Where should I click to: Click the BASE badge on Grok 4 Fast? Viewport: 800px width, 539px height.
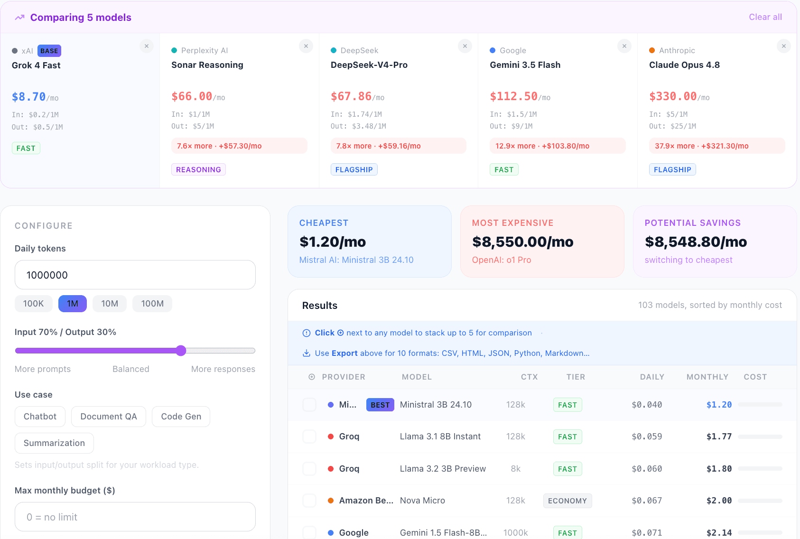[49, 51]
